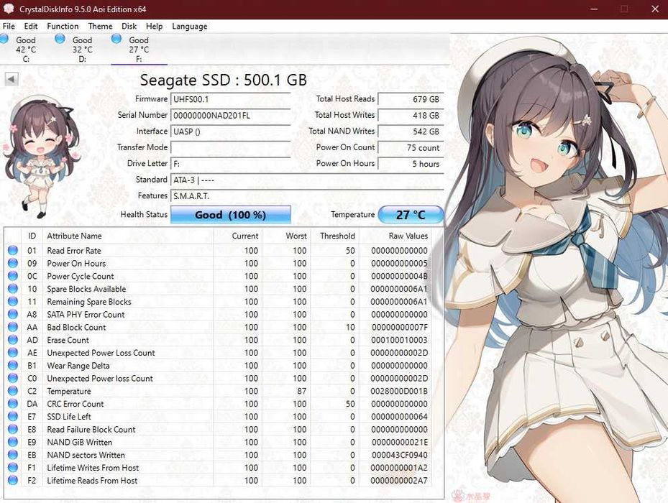Click the small chibi character image
This screenshot has width=668, height=503.
pos(41,157)
